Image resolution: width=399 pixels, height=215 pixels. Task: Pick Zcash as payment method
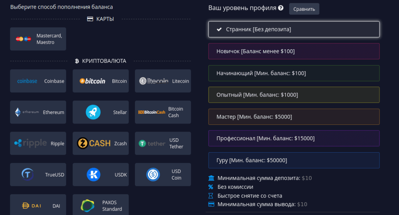tap(101, 143)
